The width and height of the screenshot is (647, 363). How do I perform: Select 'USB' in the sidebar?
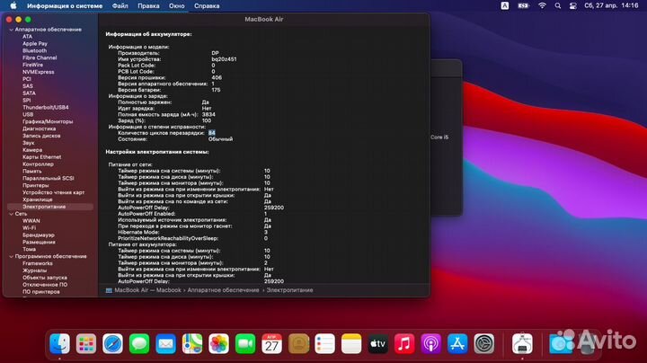(x=28, y=115)
